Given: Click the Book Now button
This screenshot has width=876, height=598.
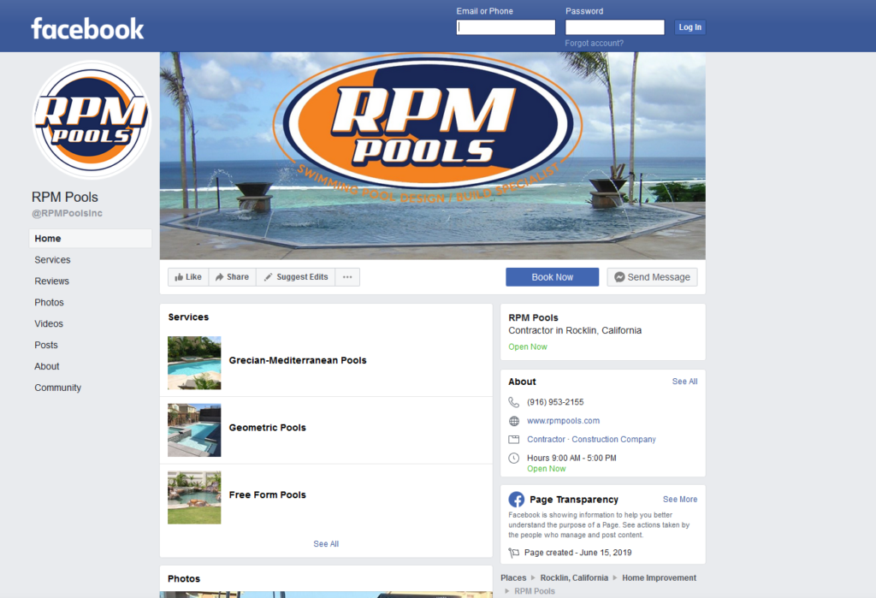Looking at the screenshot, I should point(552,277).
